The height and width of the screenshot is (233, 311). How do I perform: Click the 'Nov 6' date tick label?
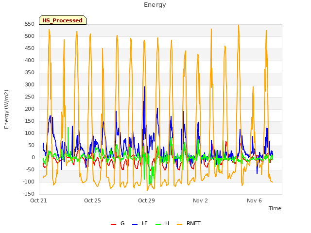click(x=254, y=200)
